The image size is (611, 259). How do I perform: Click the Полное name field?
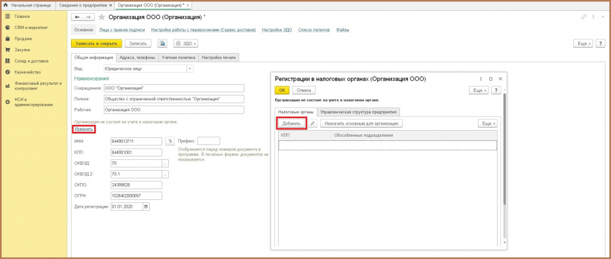click(174, 99)
